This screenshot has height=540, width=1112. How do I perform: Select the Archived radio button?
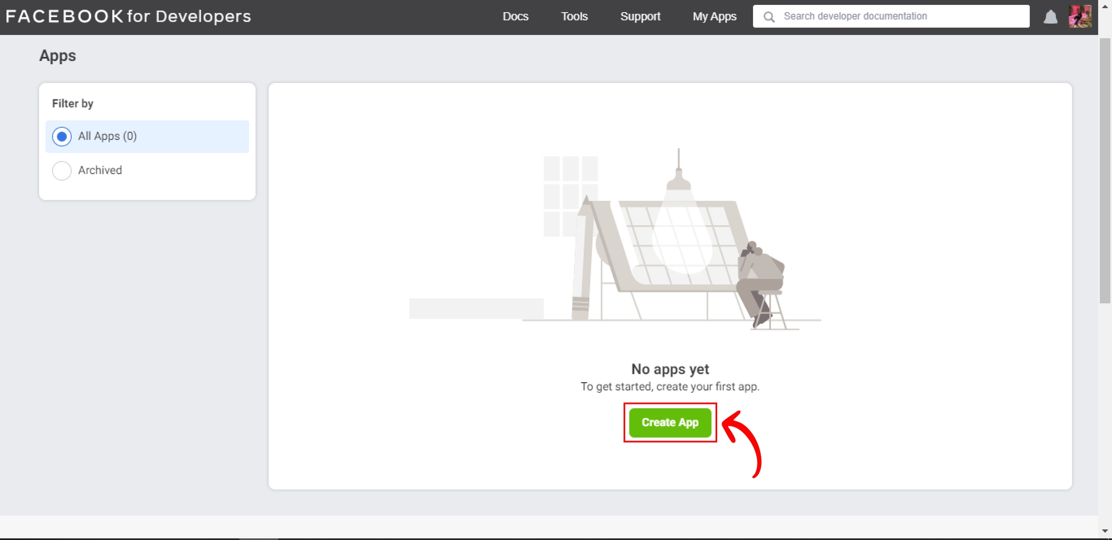pos(62,170)
